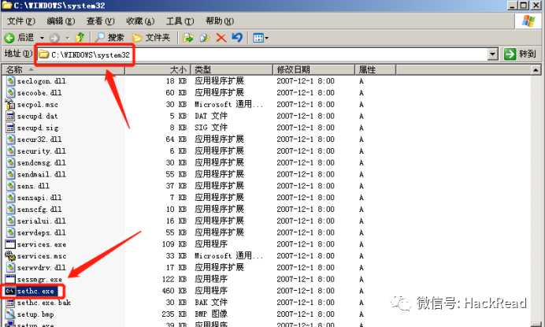
Task: Click the SIG 文件 type cell
Action: [x=211, y=128]
